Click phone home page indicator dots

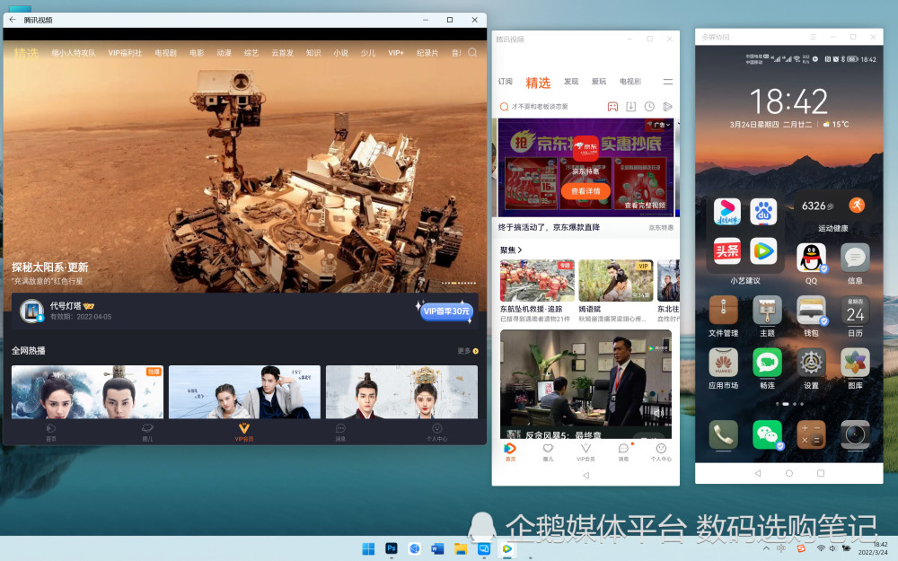click(789, 404)
